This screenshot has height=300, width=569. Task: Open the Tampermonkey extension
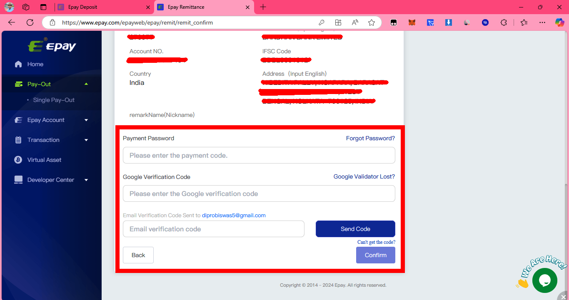coord(394,22)
